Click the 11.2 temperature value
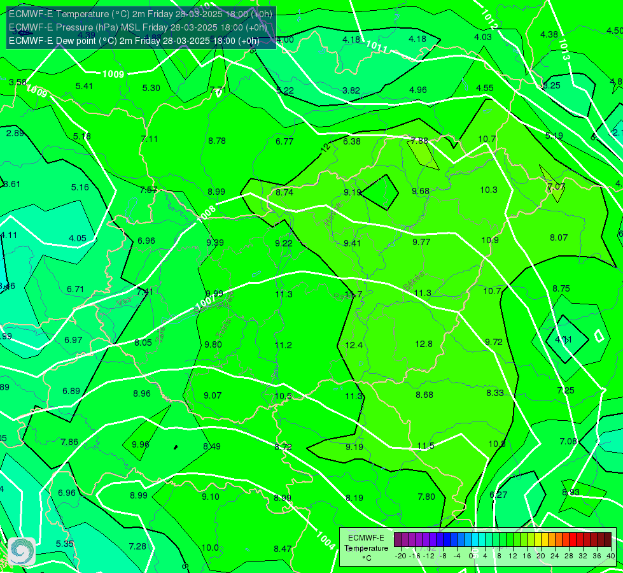623x573 pixels. pyautogui.click(x=283, y=345)
